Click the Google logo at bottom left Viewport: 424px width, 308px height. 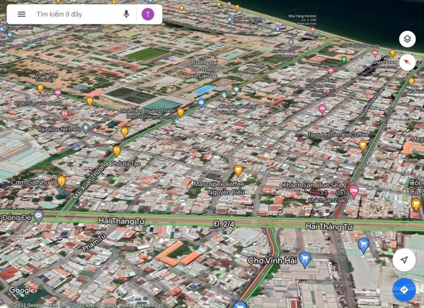click(x=21, y=291)
